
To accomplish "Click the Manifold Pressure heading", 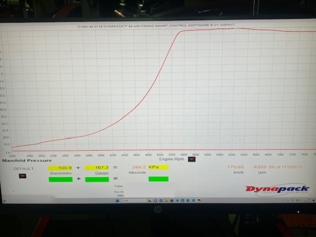I will click(27, 161).
